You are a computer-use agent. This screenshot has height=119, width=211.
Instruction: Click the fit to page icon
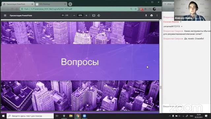[x=94, y=16]
